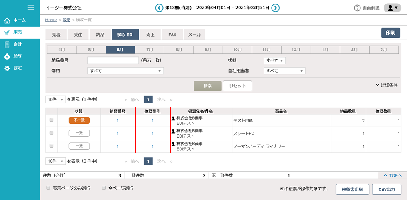Screen dimensions: 407x200
Task: Click the 画面解説 help question icon
Action: [x=357, y=8]
